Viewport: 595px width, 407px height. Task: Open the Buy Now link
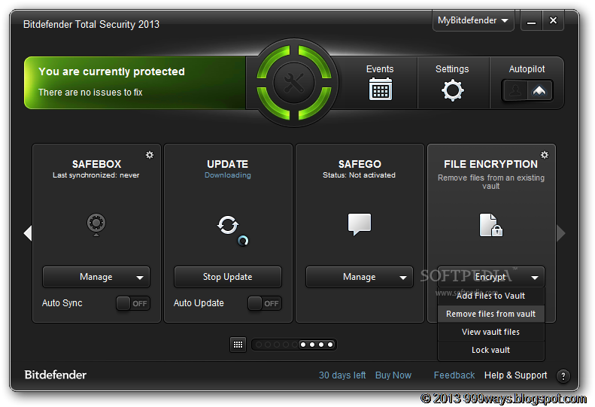pyautogui.click(x=393, y=375)
